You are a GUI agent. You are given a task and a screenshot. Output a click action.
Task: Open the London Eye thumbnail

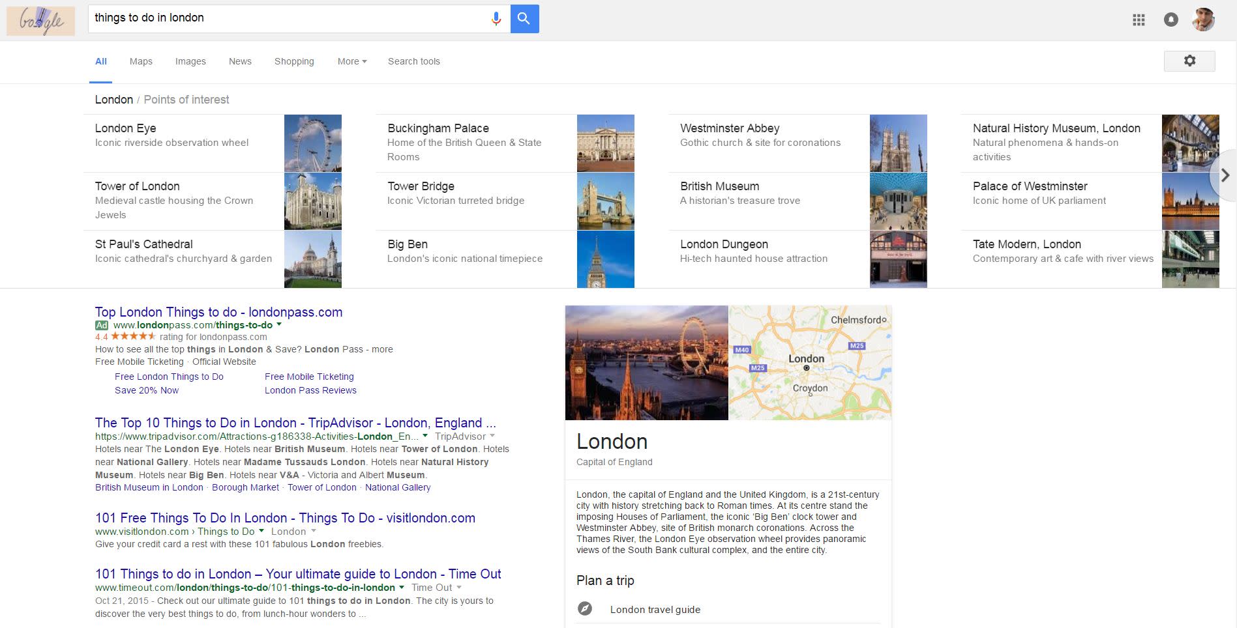tap(313, 143)
